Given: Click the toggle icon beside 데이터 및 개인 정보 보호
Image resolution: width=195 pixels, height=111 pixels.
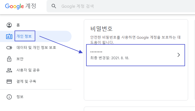Looking at the screenshot, I should click(x=9, y=48).
